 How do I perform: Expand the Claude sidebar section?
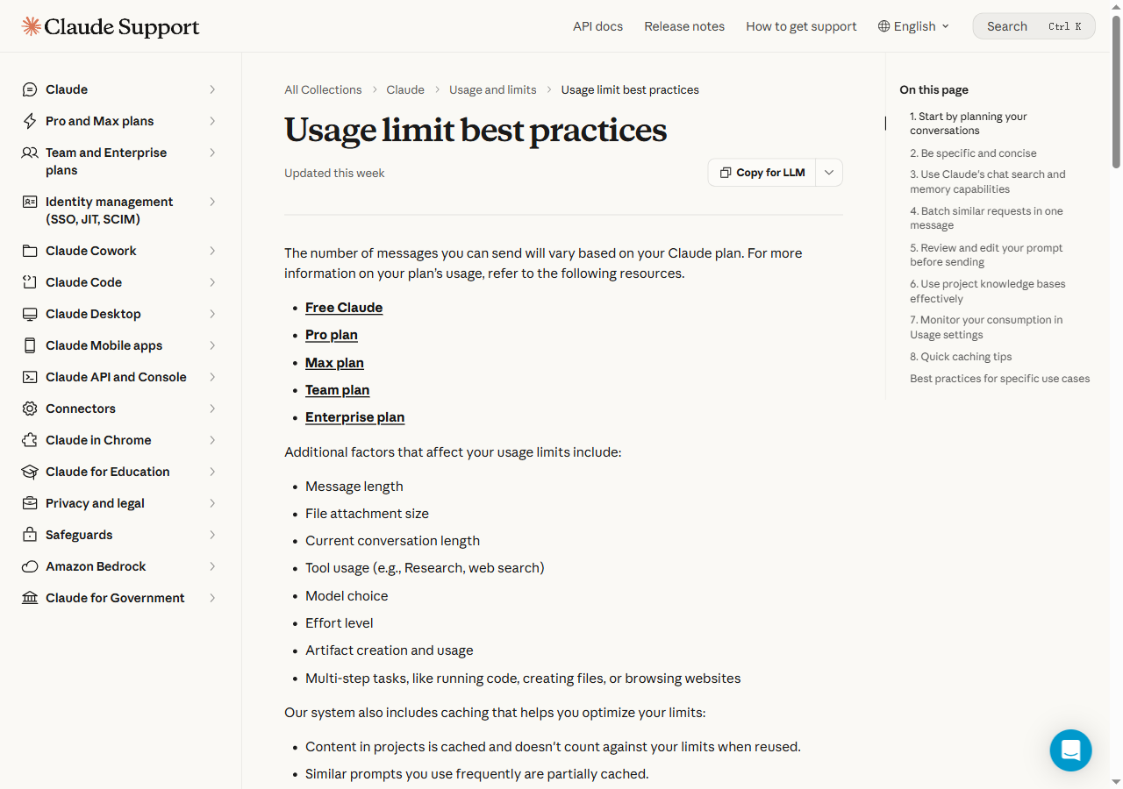tap(212, 89)
